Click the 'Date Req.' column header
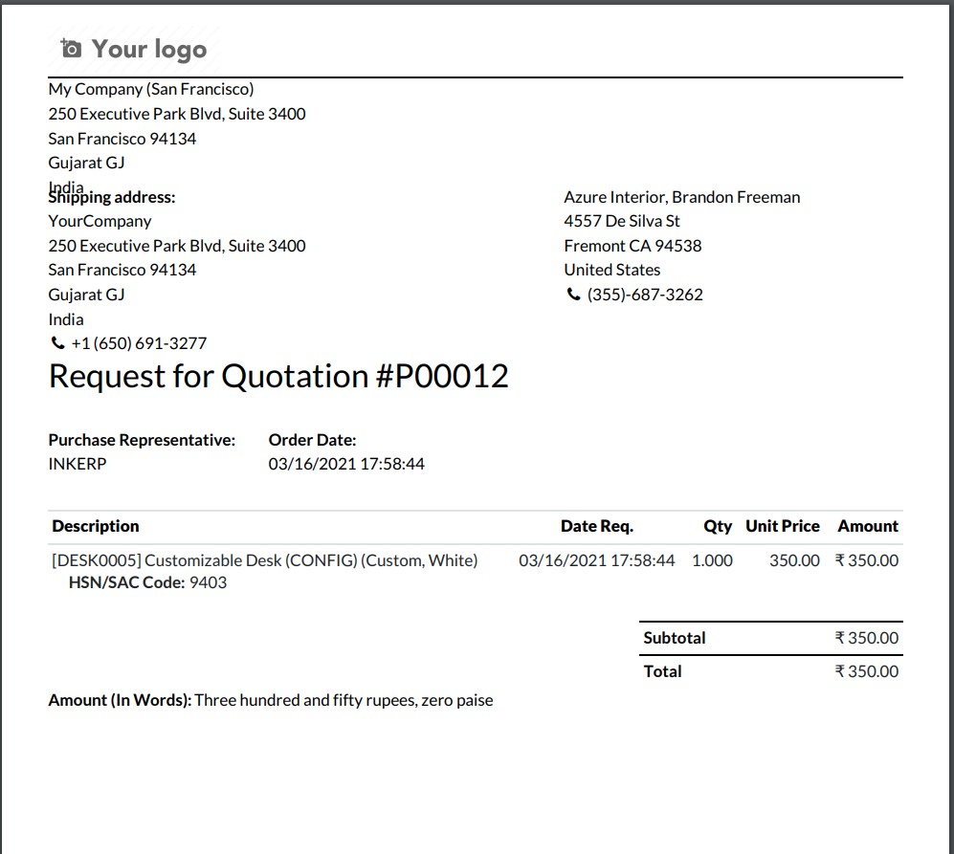 [597, 526]
